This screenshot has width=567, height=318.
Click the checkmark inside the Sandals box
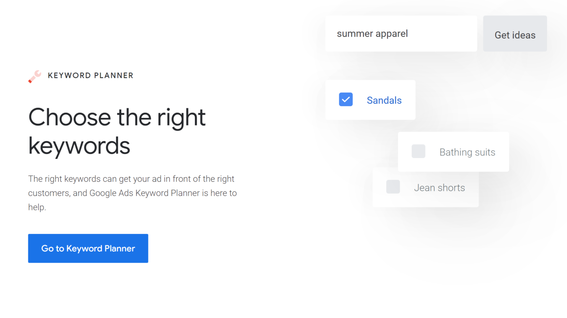pos(346,100)
